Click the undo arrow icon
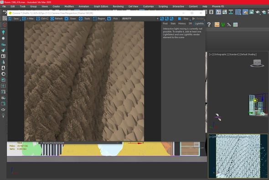 click(x=5, y=12)
